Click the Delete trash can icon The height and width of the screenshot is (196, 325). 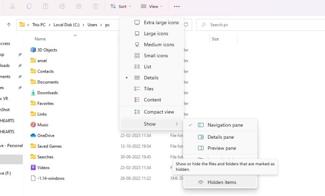pyautogui.click(x=95, y=7)
